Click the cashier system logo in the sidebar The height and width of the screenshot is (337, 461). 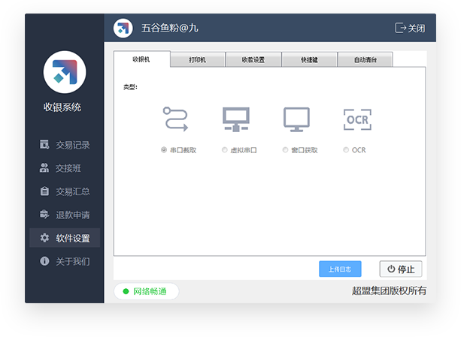tap(65, 72)
